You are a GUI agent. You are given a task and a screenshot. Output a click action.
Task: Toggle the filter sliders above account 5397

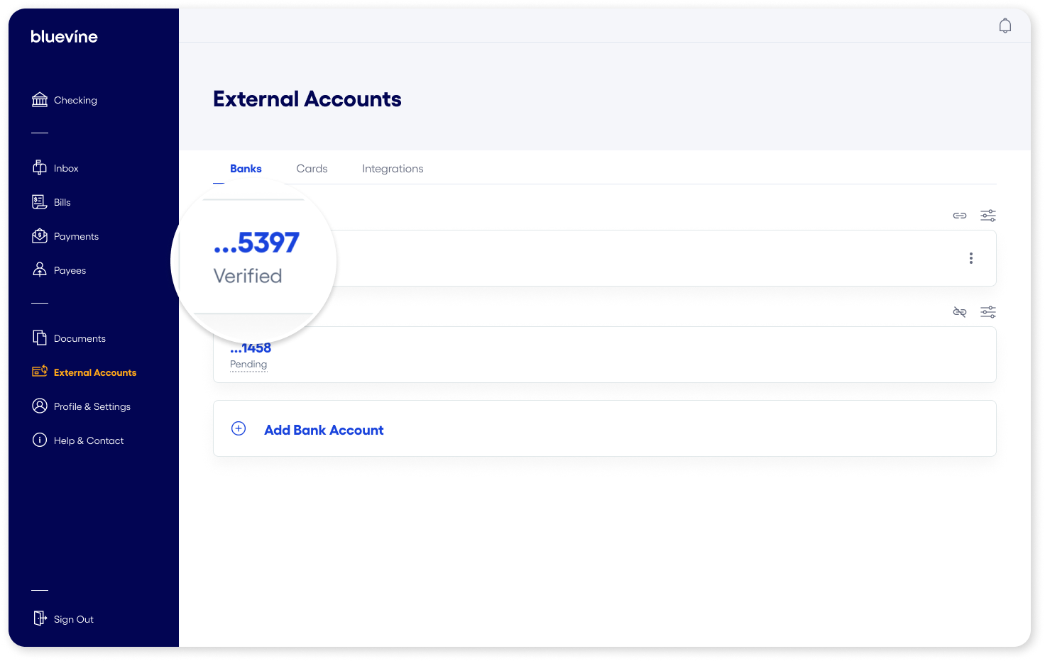987,215
